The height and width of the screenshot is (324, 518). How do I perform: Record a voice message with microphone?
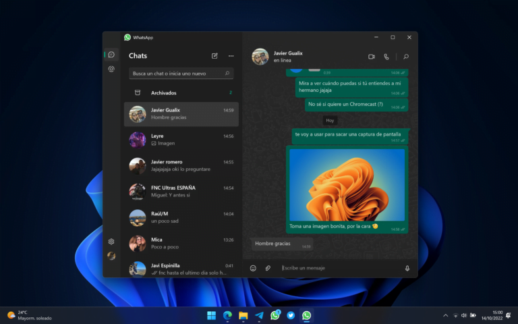tap(407, 268)
